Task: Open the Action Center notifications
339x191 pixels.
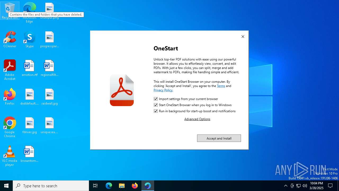Action: 330,186
